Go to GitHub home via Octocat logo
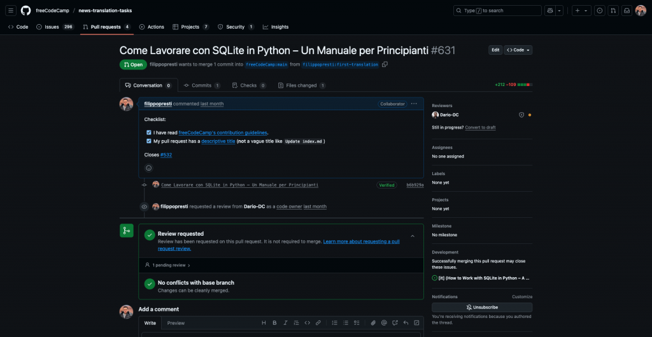Screen dimensions: 652x337 tap(25, 10)
